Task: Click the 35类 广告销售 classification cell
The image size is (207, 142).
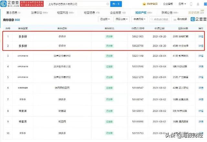Action: pos(180,77)
